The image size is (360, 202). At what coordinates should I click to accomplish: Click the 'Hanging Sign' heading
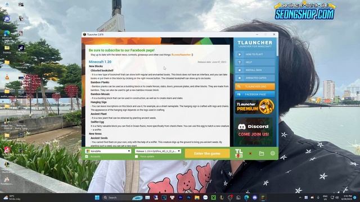click(x=99, y=102)
